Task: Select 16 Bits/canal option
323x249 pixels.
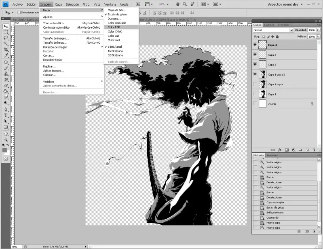Action: coord(121,51)
